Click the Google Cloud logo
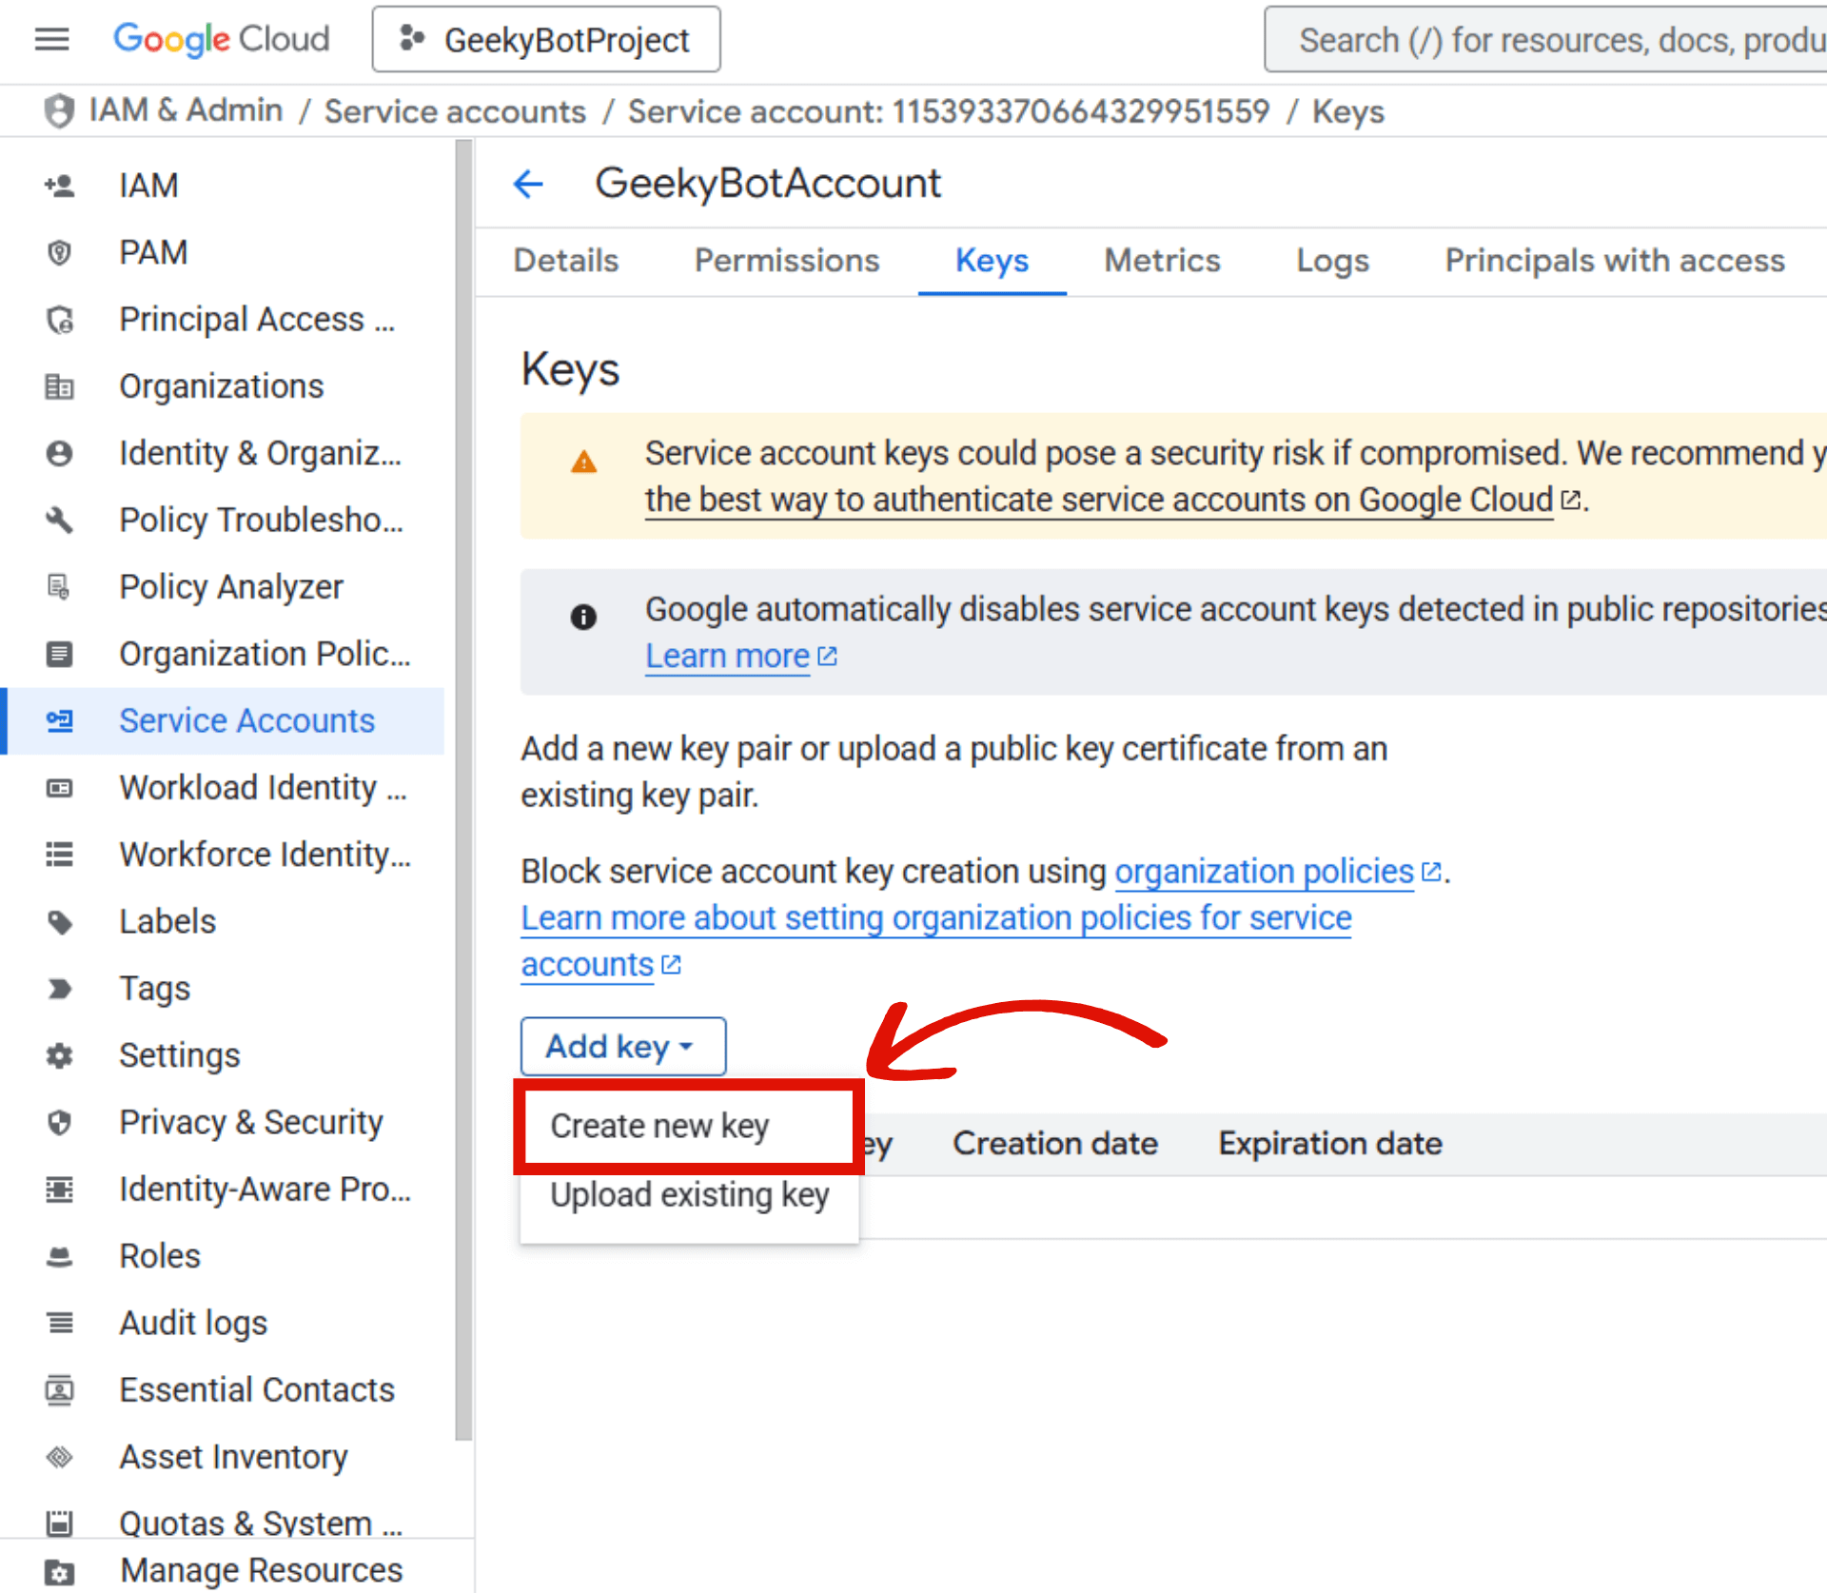The height and width of the screenshot is (1593, 1827). 222,39
